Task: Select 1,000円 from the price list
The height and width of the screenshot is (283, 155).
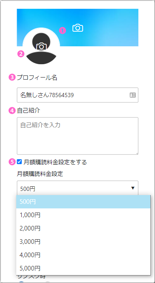Action: (x=83, y=215)
